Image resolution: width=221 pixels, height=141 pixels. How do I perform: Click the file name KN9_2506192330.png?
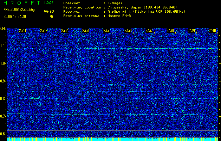[x=19, y=10]
